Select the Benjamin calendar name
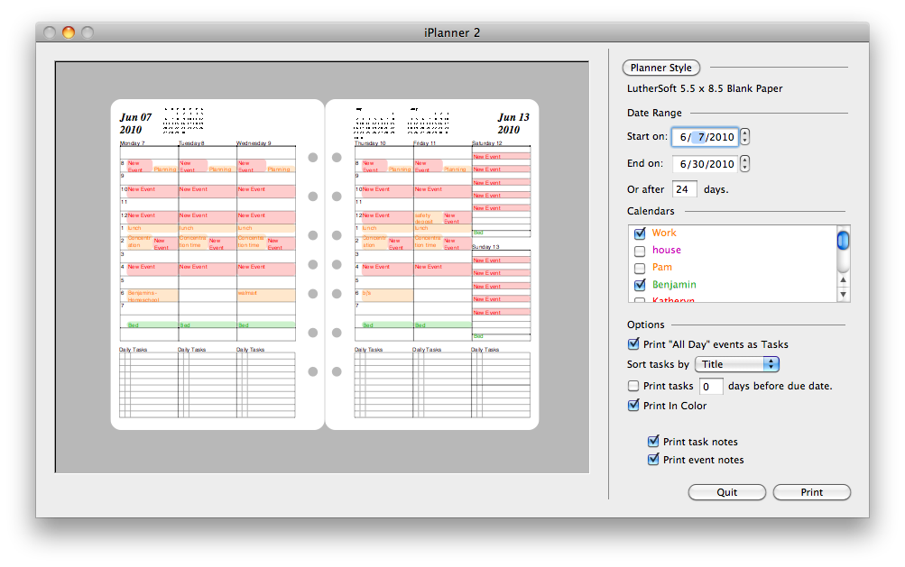The width and height of the screenshot is (905, 567). pos(674,285)
